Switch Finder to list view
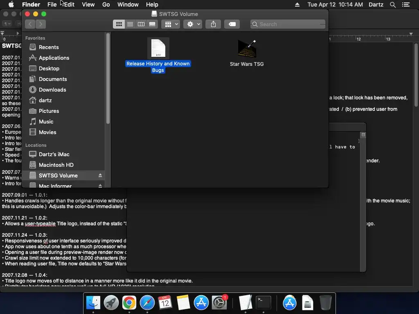 [130, 24]
